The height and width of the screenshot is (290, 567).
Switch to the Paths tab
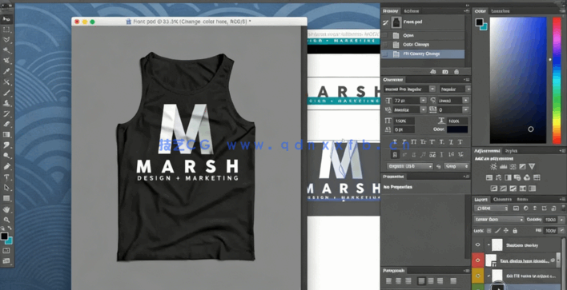522,199
